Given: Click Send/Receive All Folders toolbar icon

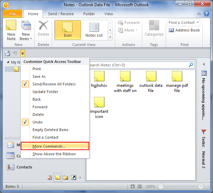Looking at the screenshot, I should coord(7,53).
